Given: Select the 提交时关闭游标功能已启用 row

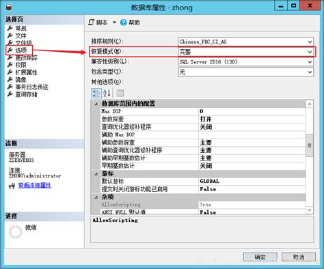Looking at the screenshot, I should [203, 189].
